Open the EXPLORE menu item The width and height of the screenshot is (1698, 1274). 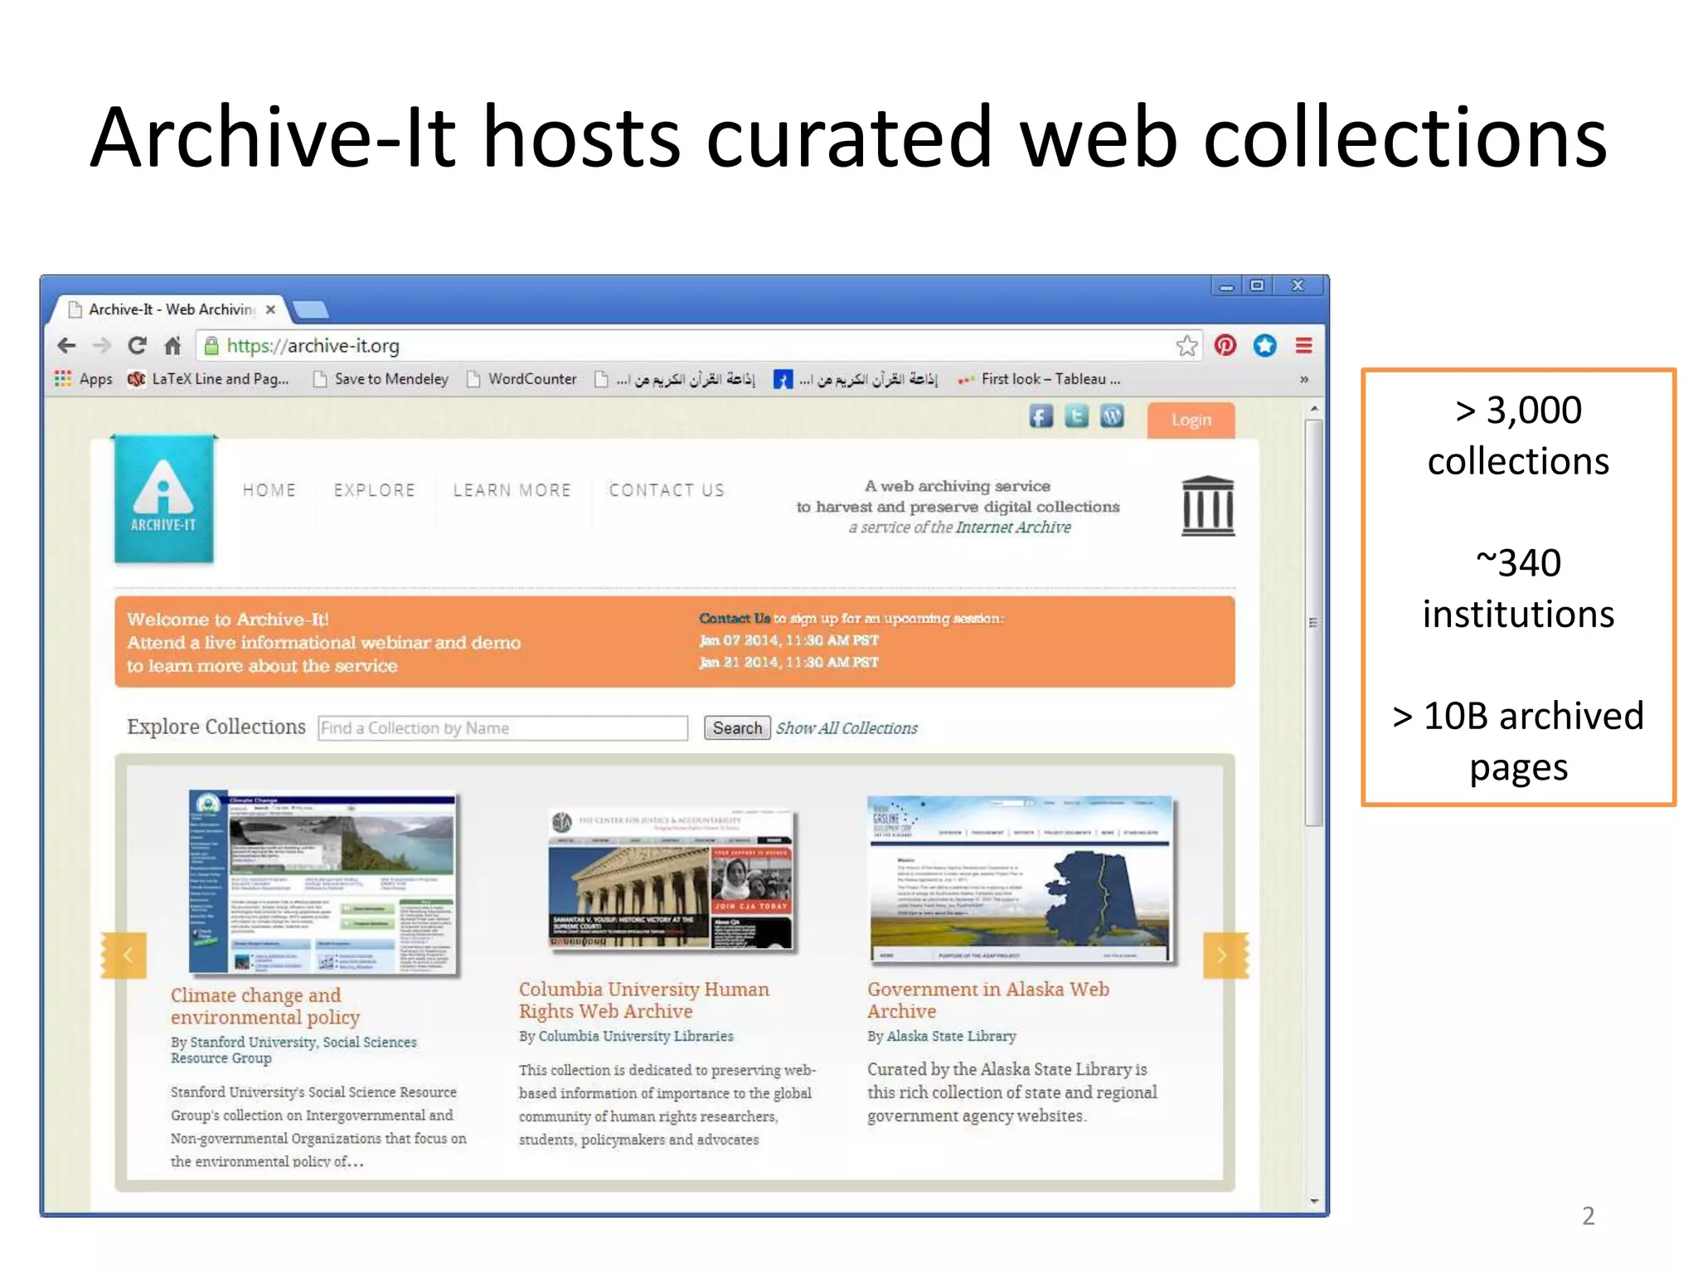(x=374, y=490)
